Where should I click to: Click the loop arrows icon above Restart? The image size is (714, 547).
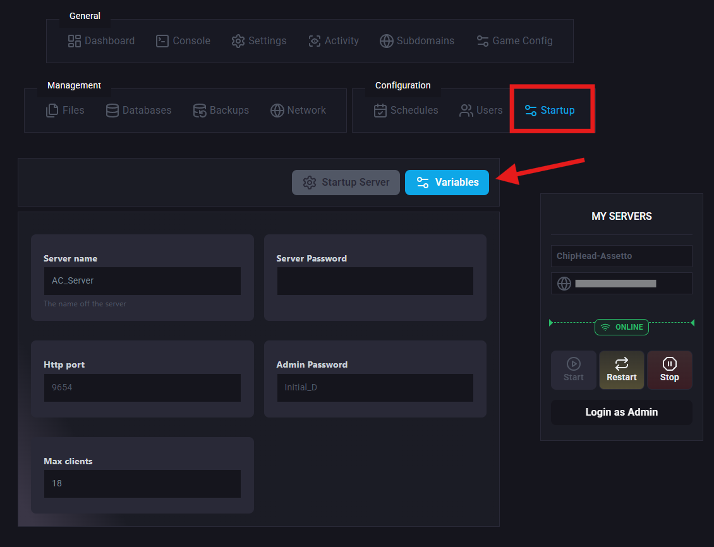pyautogui.click(x=622, y=364)
